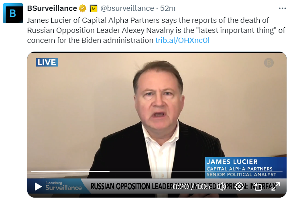Image resolution: width=293 pixels, height=200 pixels.
Task: Click the gold verified badge
Action: tap(83, 8)
